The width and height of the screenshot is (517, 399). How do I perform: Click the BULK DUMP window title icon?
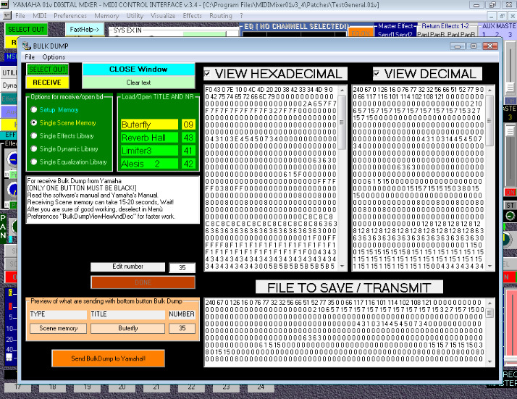(27, 46)
